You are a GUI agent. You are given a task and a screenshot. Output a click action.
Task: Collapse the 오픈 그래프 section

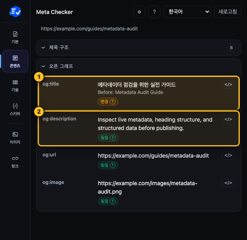(139, 66)
